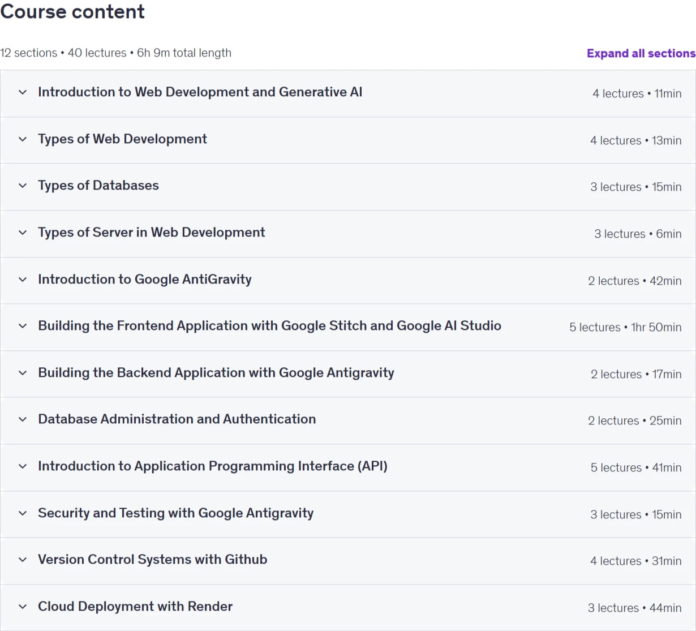Screen dimensions: 696x631
Task: Expand chevron for Security and Testing with Google Antigravity
Action: (x=23, y=513)
